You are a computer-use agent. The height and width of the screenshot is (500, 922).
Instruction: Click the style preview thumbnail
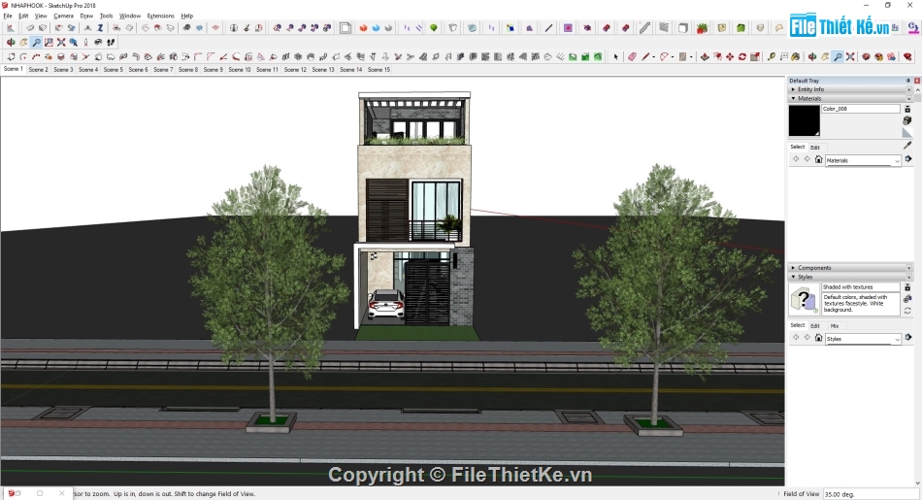click(x=804, y=299)
